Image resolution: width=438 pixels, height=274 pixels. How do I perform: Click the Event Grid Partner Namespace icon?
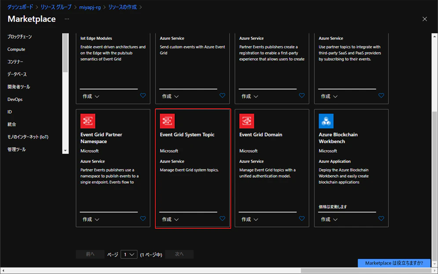(x=88, y=121)
